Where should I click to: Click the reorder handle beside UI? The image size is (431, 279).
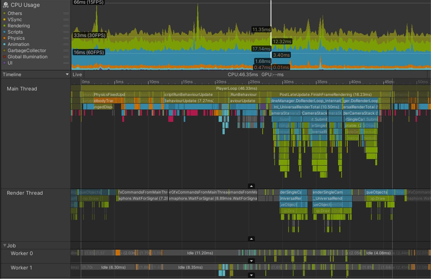[66, 63]
